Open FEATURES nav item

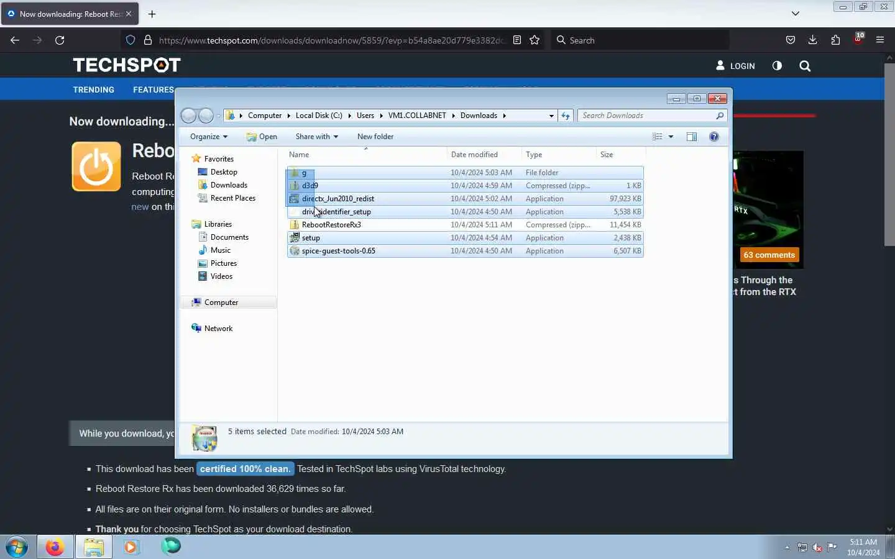tap(154, 89)
